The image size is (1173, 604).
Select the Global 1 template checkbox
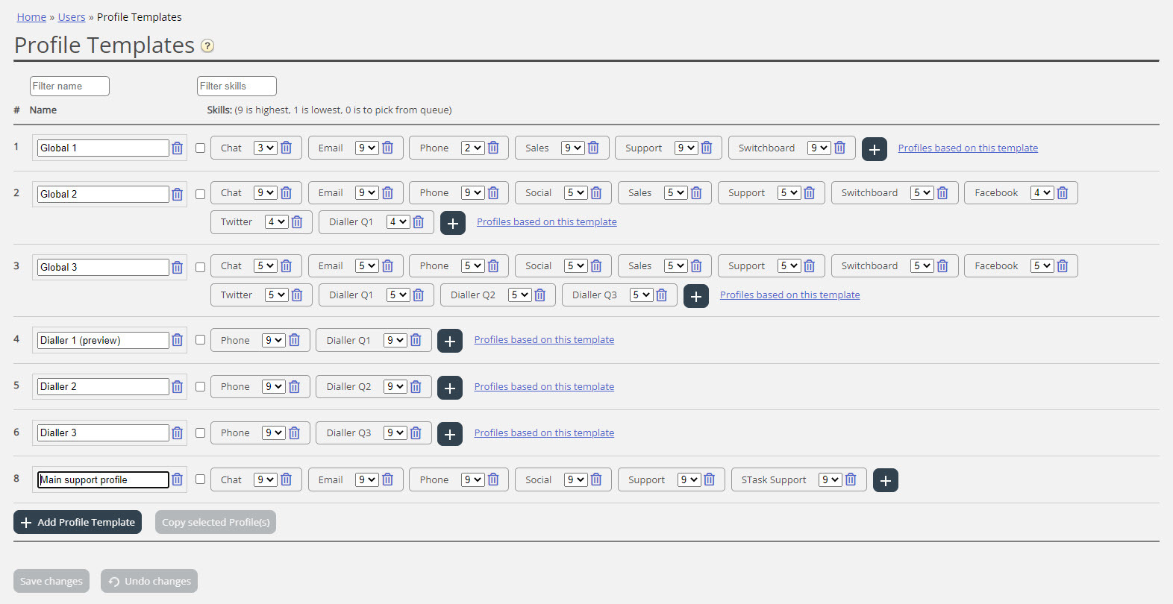[200, 148]
